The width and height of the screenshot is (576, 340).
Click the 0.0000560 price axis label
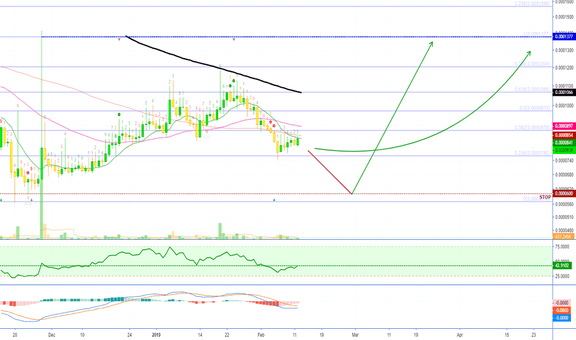point(564,204)
